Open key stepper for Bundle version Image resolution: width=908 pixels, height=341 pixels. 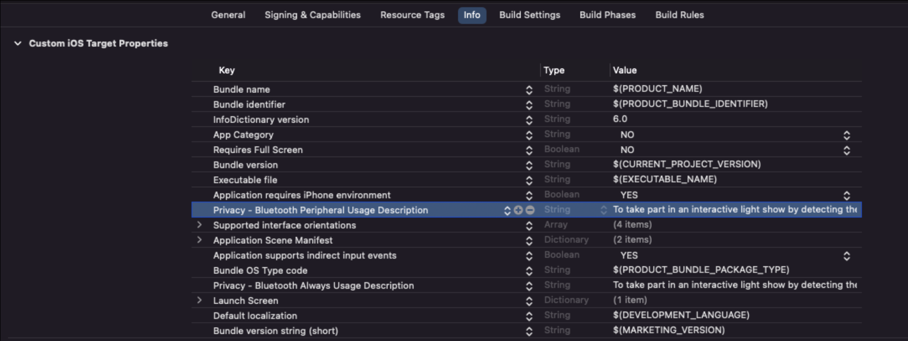(x=529, y=165)
